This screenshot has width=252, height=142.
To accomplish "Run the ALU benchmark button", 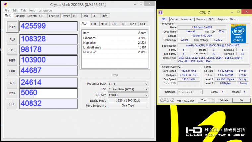I will 12,39.
